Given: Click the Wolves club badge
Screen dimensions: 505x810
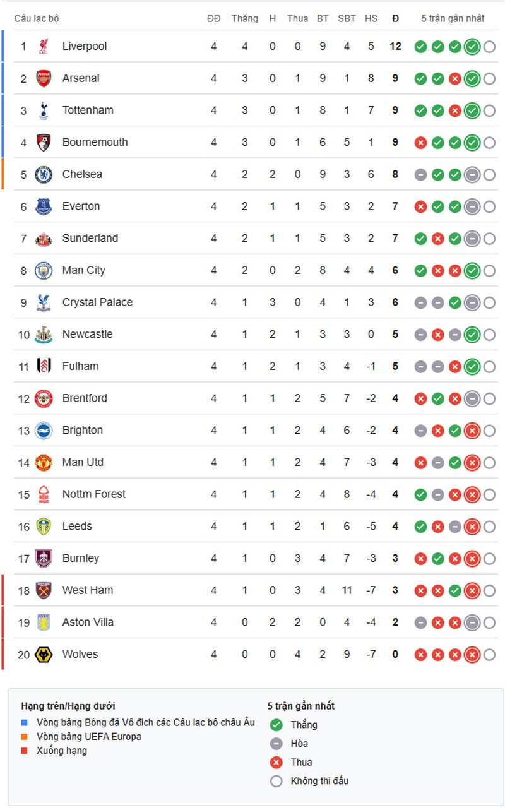Looking at the screenshot, I should tap(43, 654).
